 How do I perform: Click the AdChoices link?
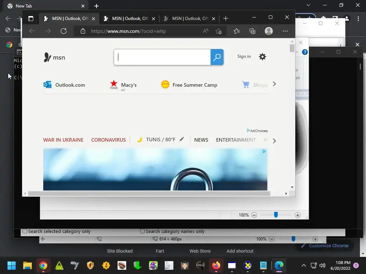257,131
